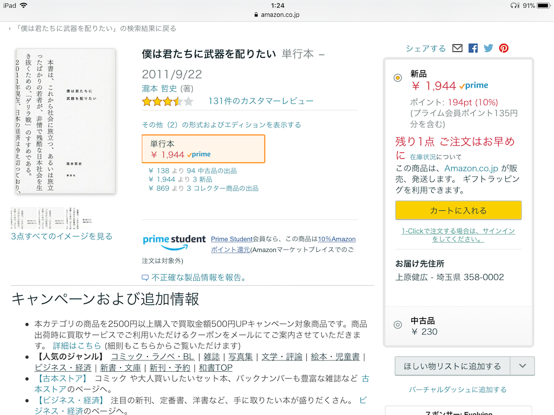Tap the lock icon beside amazon.co.jp

(256, 15)
